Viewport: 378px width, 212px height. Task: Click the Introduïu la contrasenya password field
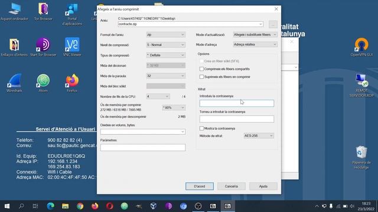coord(237,104)
